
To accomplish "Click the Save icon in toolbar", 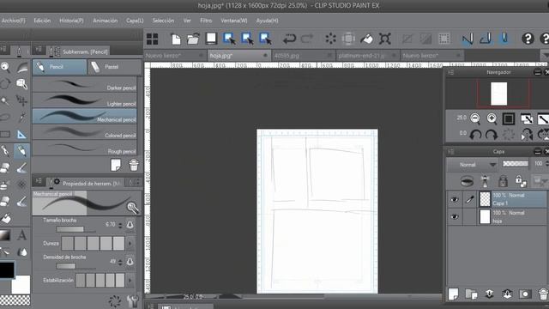I will pyautogui.click(x=211, y=39).
